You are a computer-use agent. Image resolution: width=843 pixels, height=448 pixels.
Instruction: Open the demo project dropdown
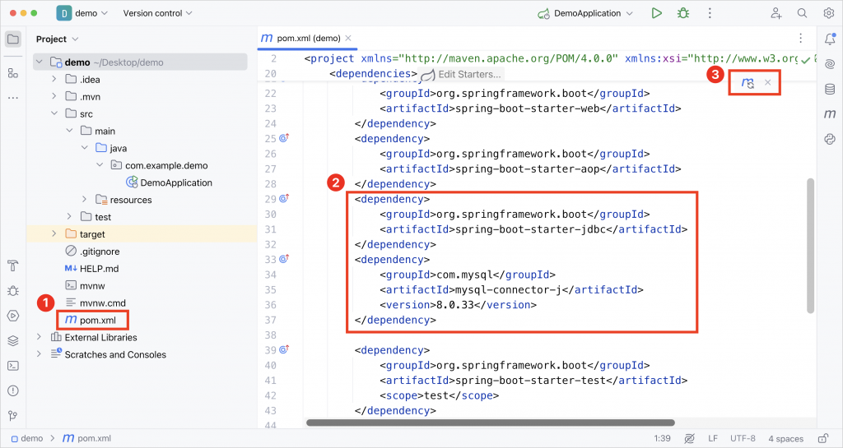tap(82, 13)
